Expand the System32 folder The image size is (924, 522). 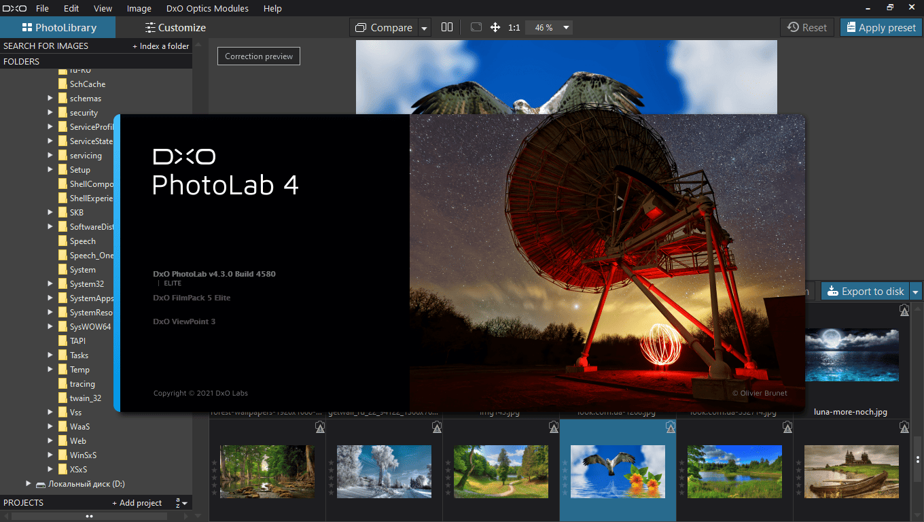50,284
